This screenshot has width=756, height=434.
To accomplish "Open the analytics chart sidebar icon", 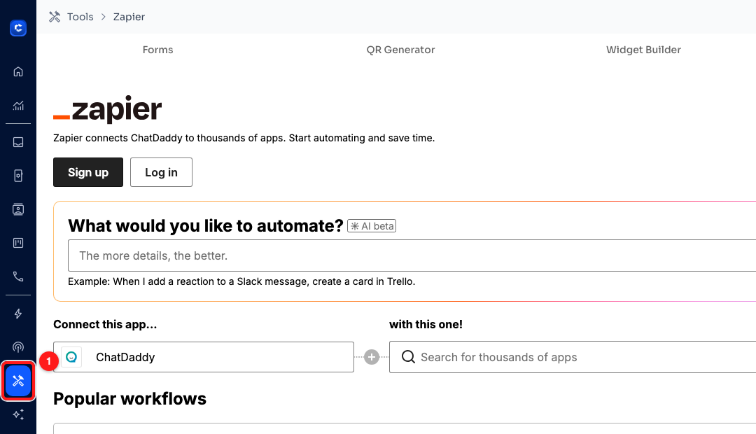I will 17,106.
